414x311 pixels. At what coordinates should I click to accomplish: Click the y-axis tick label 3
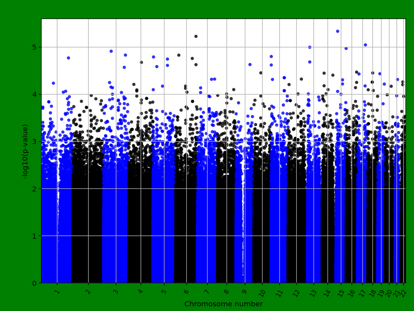[33, 141]
